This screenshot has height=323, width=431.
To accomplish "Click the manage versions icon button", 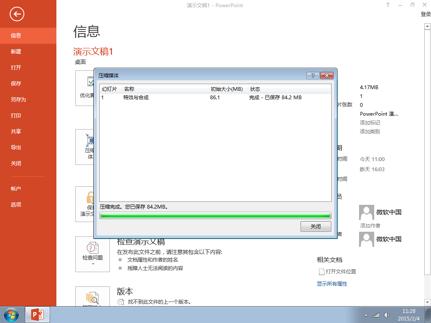I will pos(93,297).
